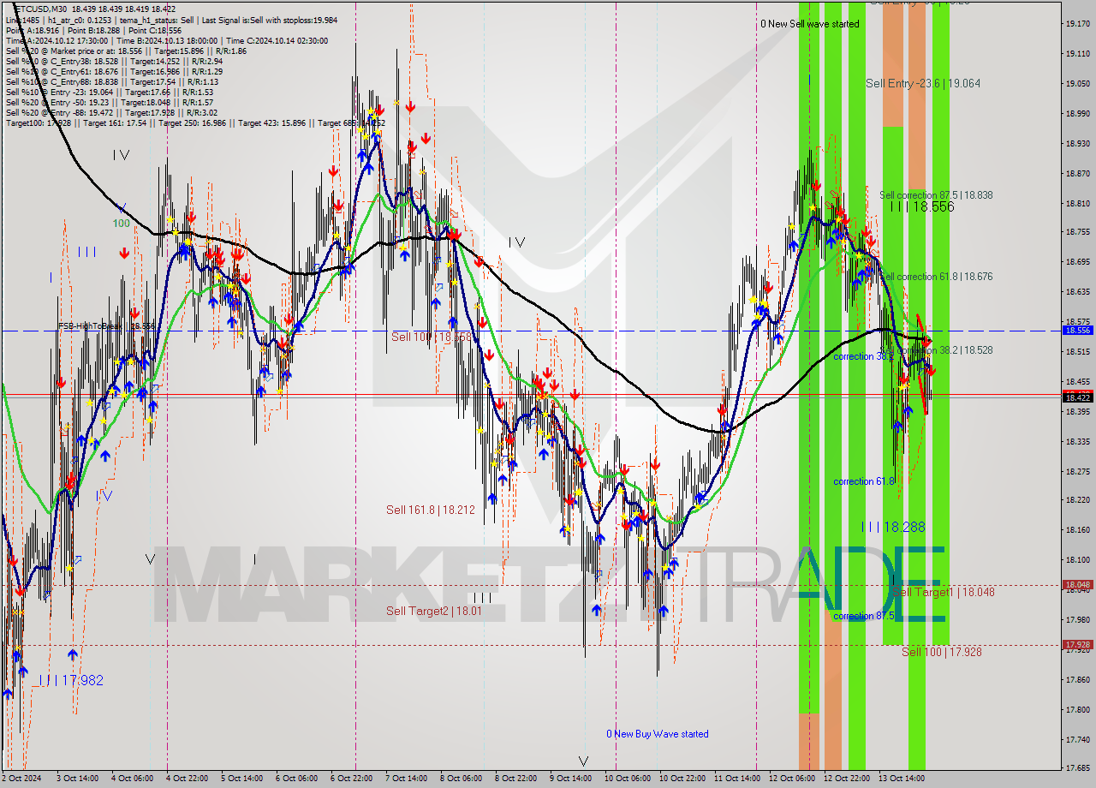This screenshot has height=788, width=1096.
Task: Click the blue 'correction 87.5' label
Action: (864, 616)
